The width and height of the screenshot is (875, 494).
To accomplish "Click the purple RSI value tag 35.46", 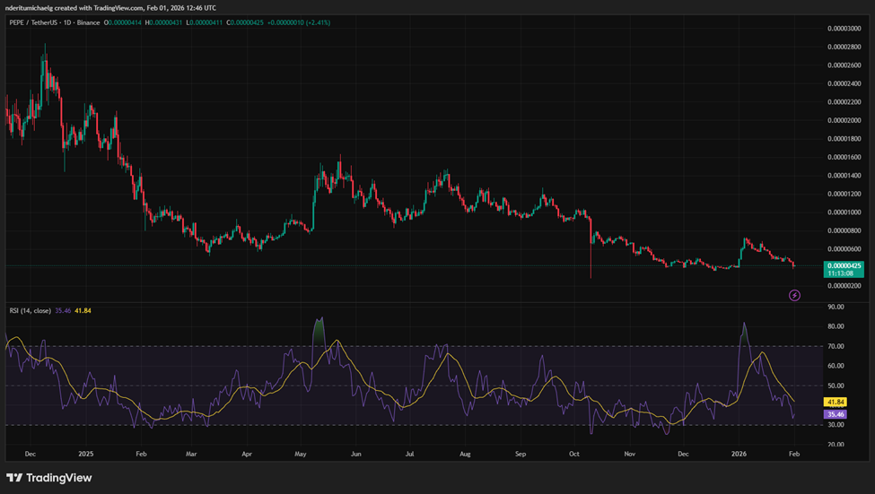I will pos(837,415).
